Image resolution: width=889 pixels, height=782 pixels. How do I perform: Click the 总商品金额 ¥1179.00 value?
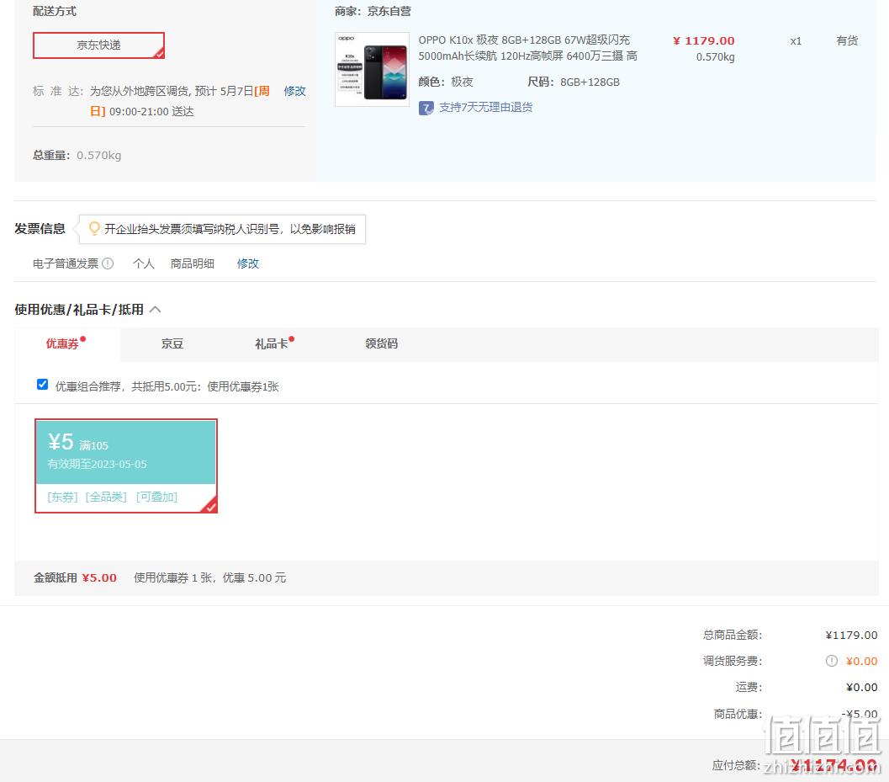852,635
